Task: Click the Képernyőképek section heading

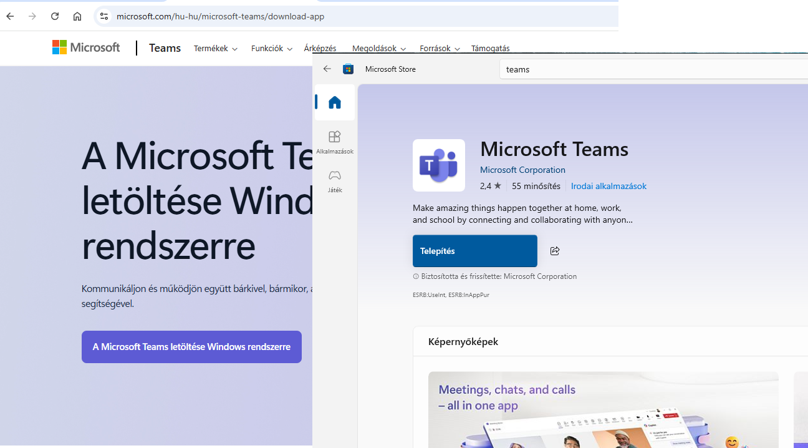Action: 463,341
